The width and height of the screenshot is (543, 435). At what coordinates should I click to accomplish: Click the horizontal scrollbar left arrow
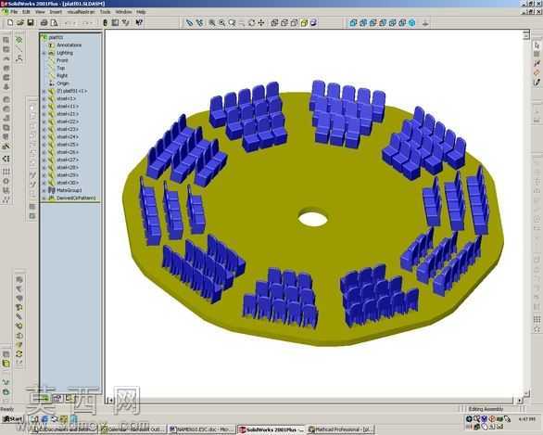pos(109,401)
